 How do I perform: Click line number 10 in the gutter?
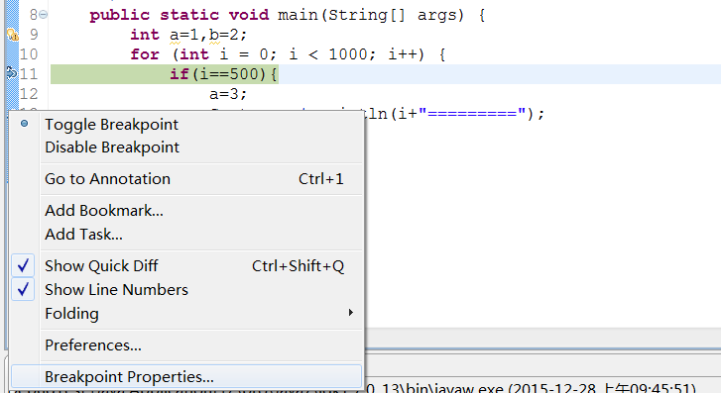[x=29, y=54]
